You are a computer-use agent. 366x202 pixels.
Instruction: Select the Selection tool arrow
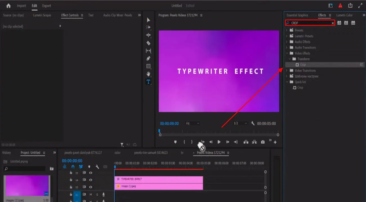pos(149,20)
